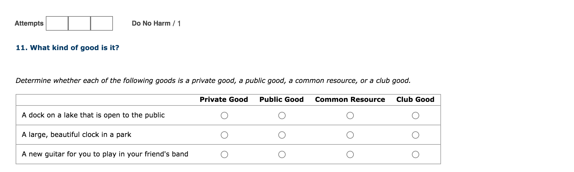Select Public Good for the lake dock
This screenshot has height=172, width=574.
coord(282,115)
